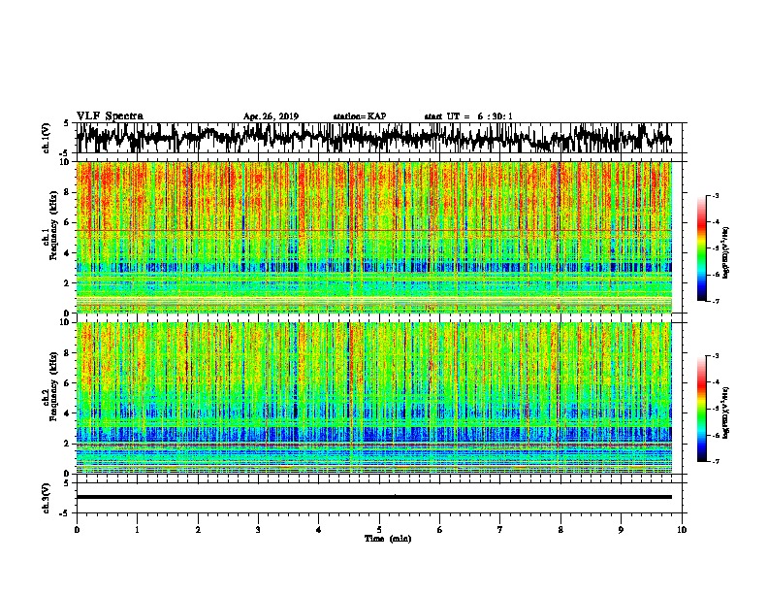
Task: Click the ch.2 "Frequency (kHz)" axis label
Action: tap(53, 386)
